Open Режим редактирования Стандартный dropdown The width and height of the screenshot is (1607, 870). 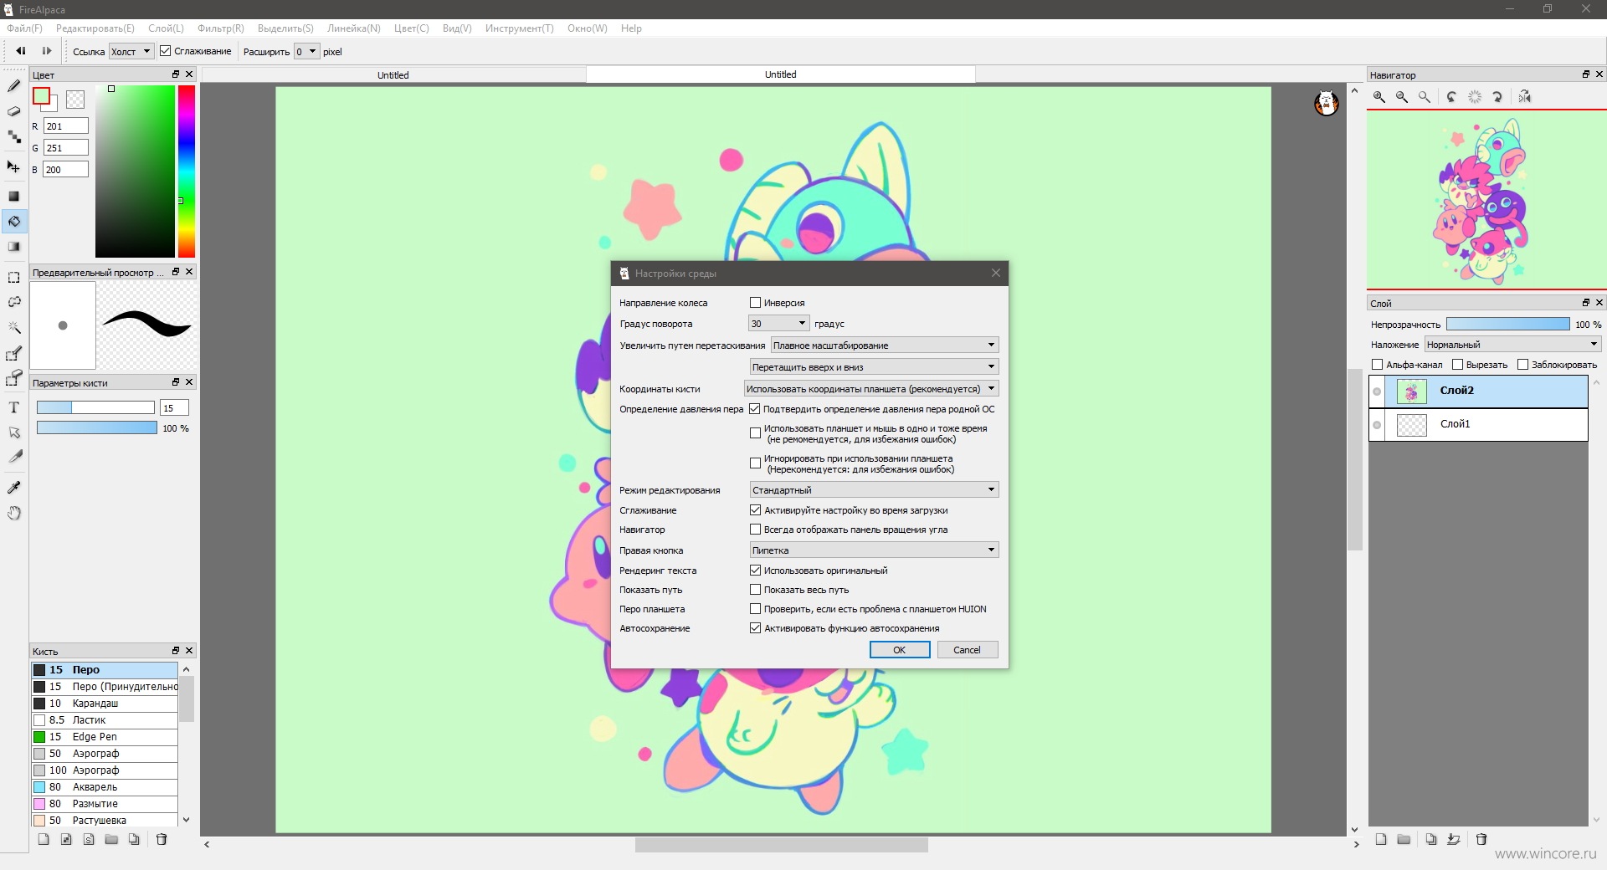point(874,490)
